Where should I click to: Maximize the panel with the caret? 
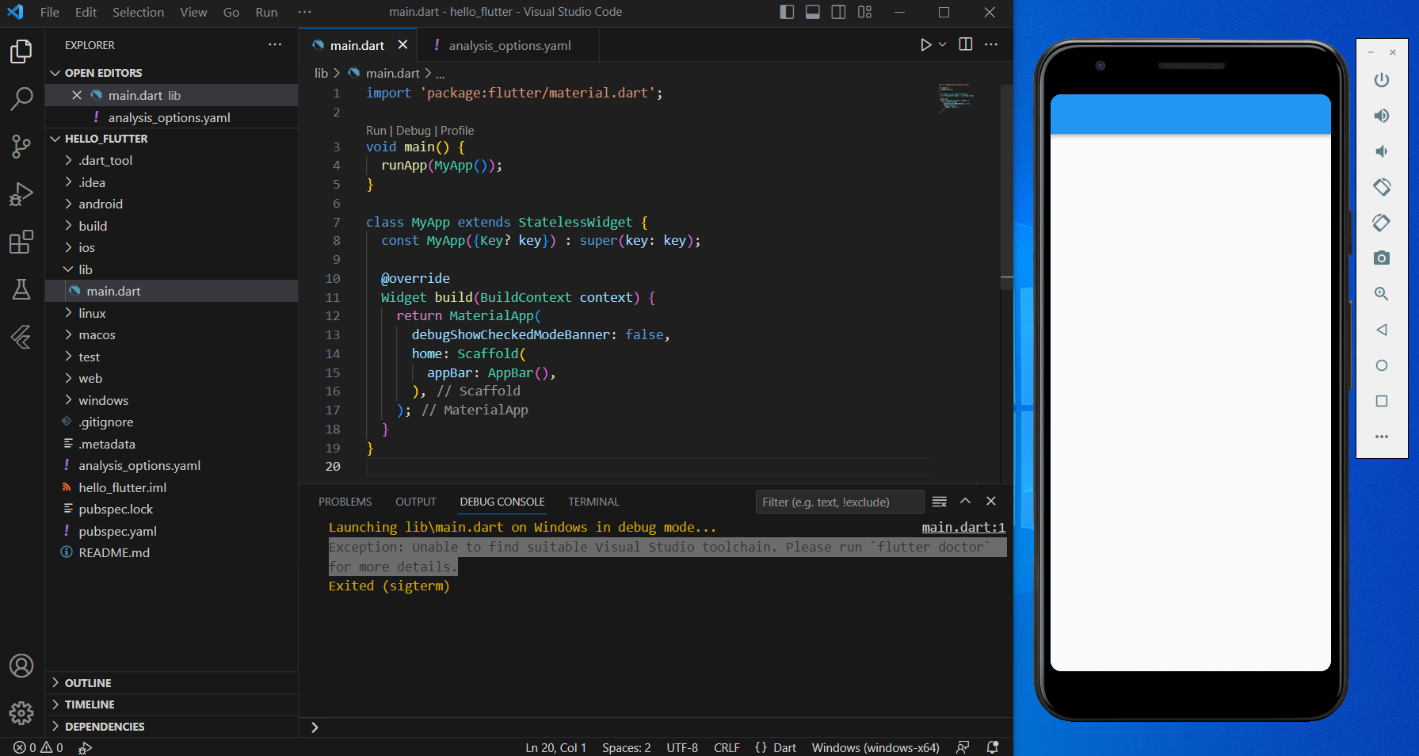coord(965,501)
